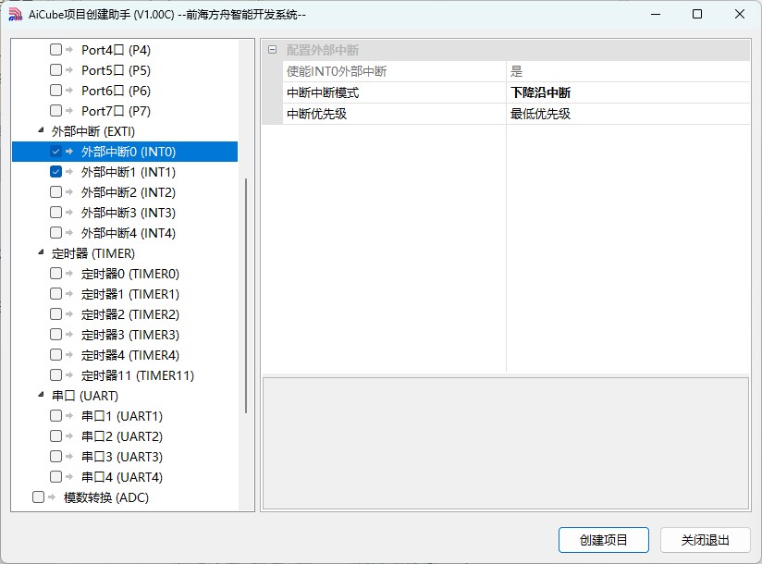Check the 模数转换 (ADC) checkbox
Image resolution: width=762 pixels, height=564 pixels.
point(39,497)
